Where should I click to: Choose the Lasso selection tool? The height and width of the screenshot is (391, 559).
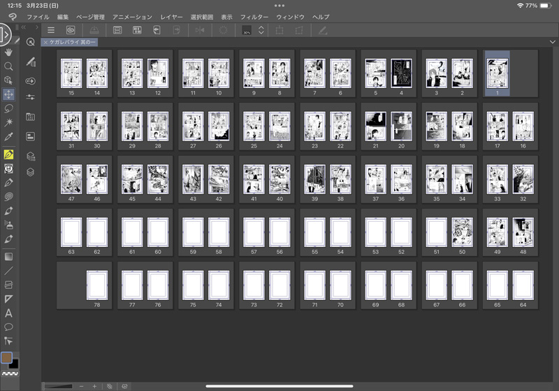tap(8, 108)
